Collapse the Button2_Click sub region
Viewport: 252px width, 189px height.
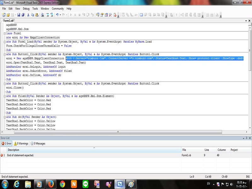click(x=5, y=83)
